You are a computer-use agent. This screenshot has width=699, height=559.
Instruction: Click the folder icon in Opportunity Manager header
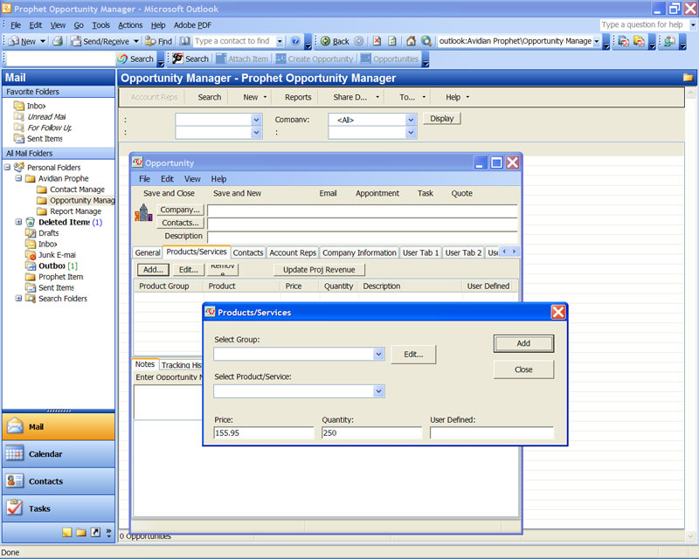pyautogui.click(x=688, y=78)
